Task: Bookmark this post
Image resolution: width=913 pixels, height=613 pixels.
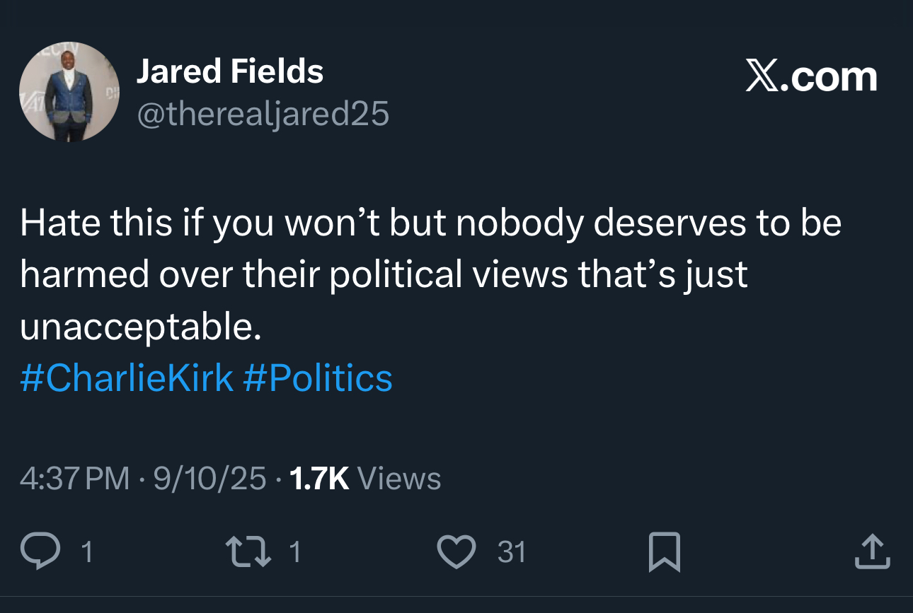Action: [664, 551]
